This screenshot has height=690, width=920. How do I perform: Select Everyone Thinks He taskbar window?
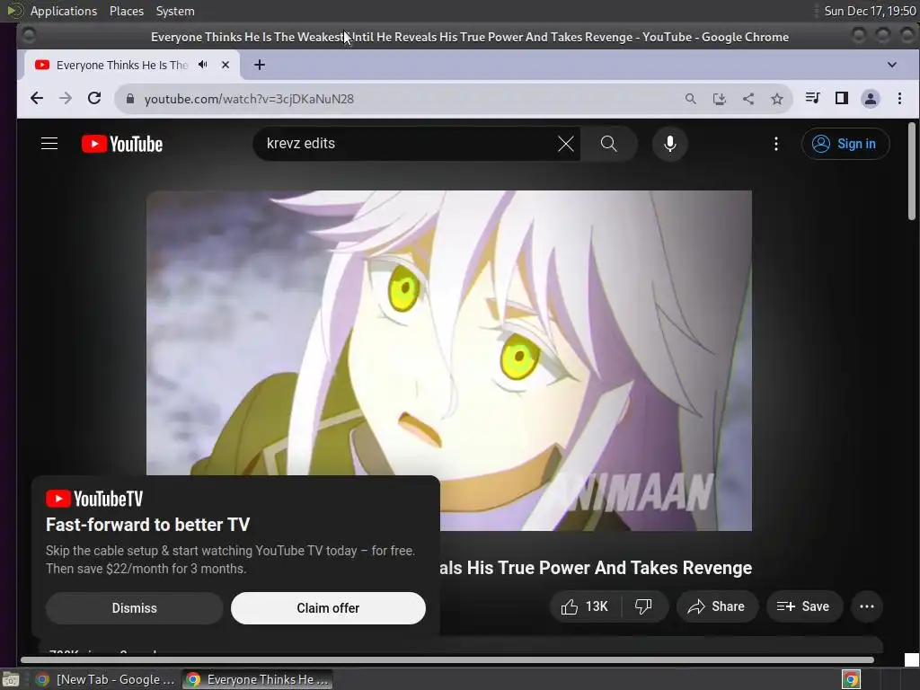point(257,679)
